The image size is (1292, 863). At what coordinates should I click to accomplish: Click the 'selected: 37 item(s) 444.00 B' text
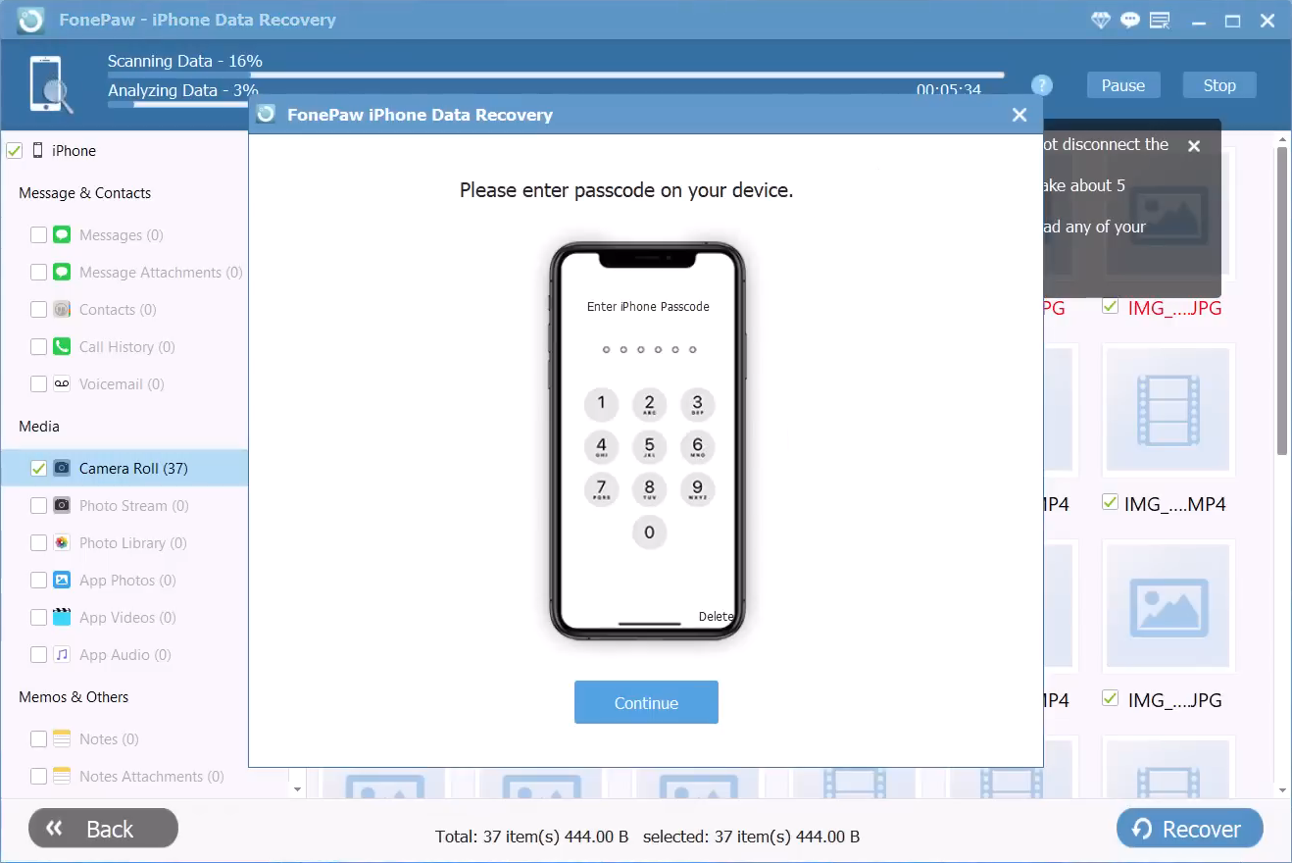click(751, 837)
